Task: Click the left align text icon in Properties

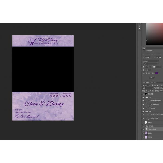Action: [x=144, y=73]
